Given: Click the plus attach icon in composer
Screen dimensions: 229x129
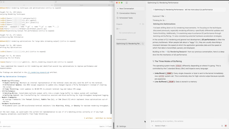Looking at the screenshot, I should (152, 126).
